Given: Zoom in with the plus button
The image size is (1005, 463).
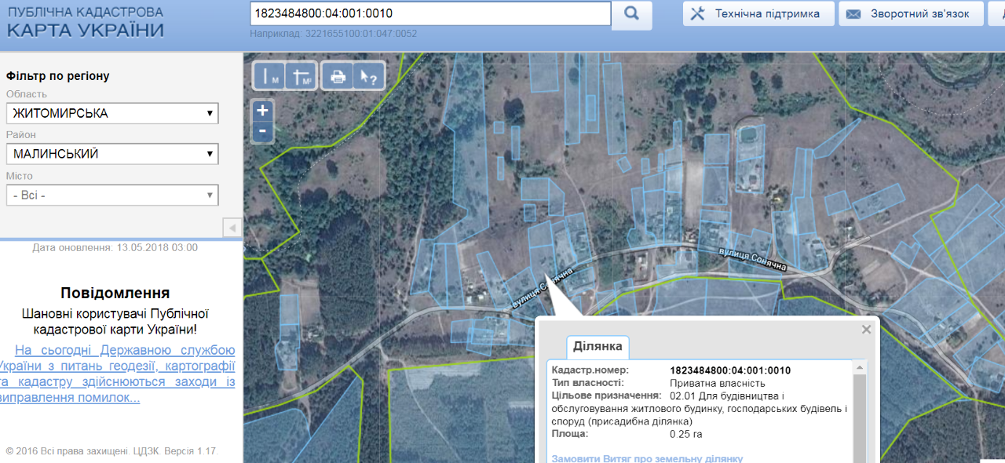Looking at the screenshot, I should point(262,111).
